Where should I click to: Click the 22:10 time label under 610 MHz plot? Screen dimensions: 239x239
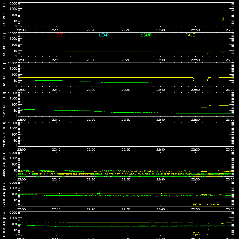[56, 90]
